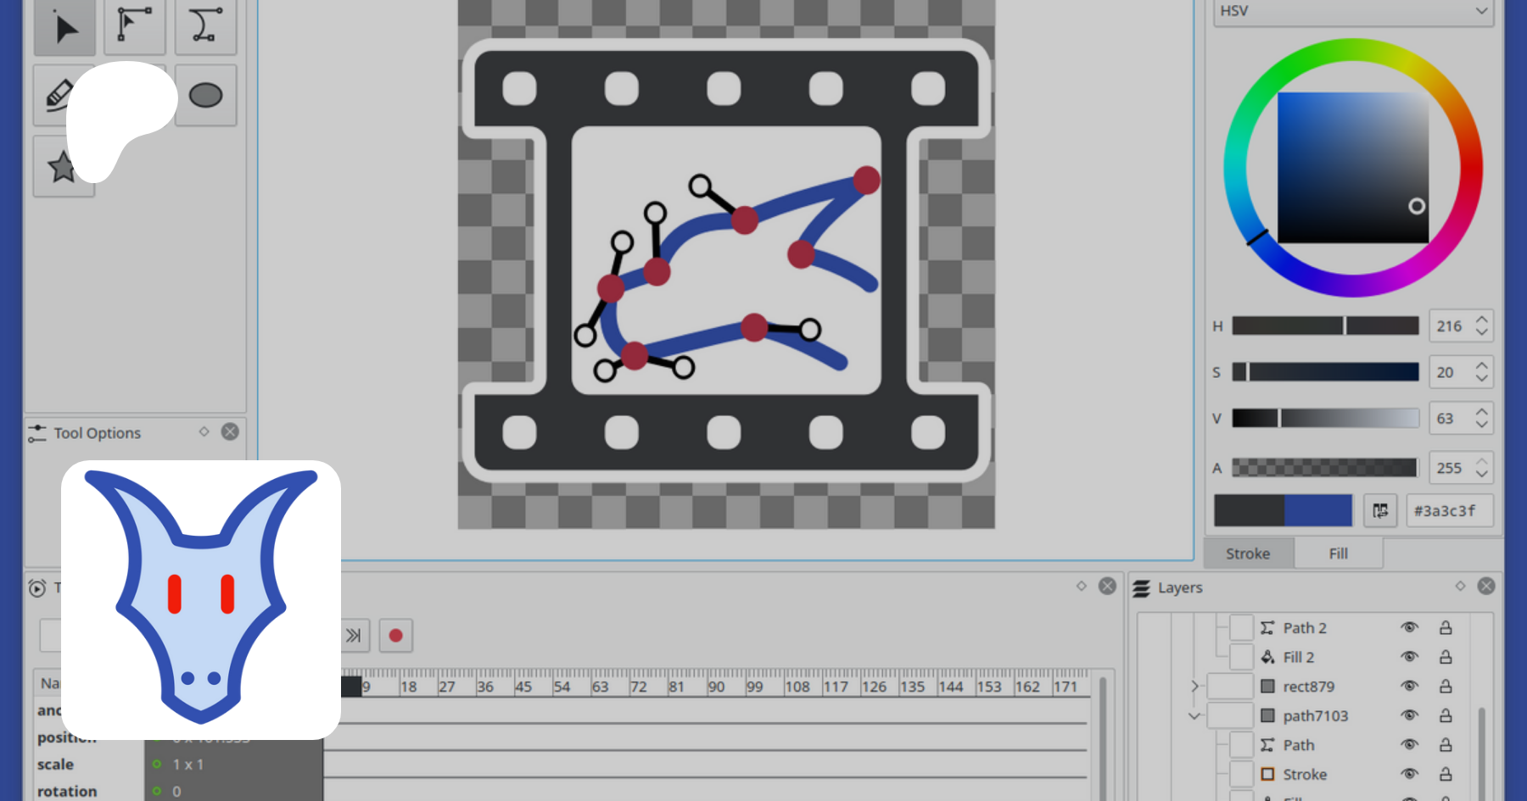
Task: Open the HSV color model dropdown
Action: click(1353, 11)
